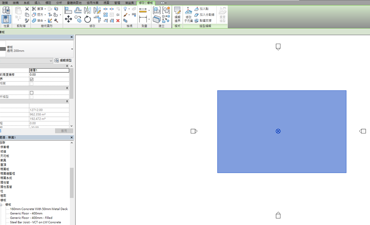This screenshot has width=370, height=225.
Task: Select 160mm Concrete With 50mm Metal Deck
Action: (39, 209)
